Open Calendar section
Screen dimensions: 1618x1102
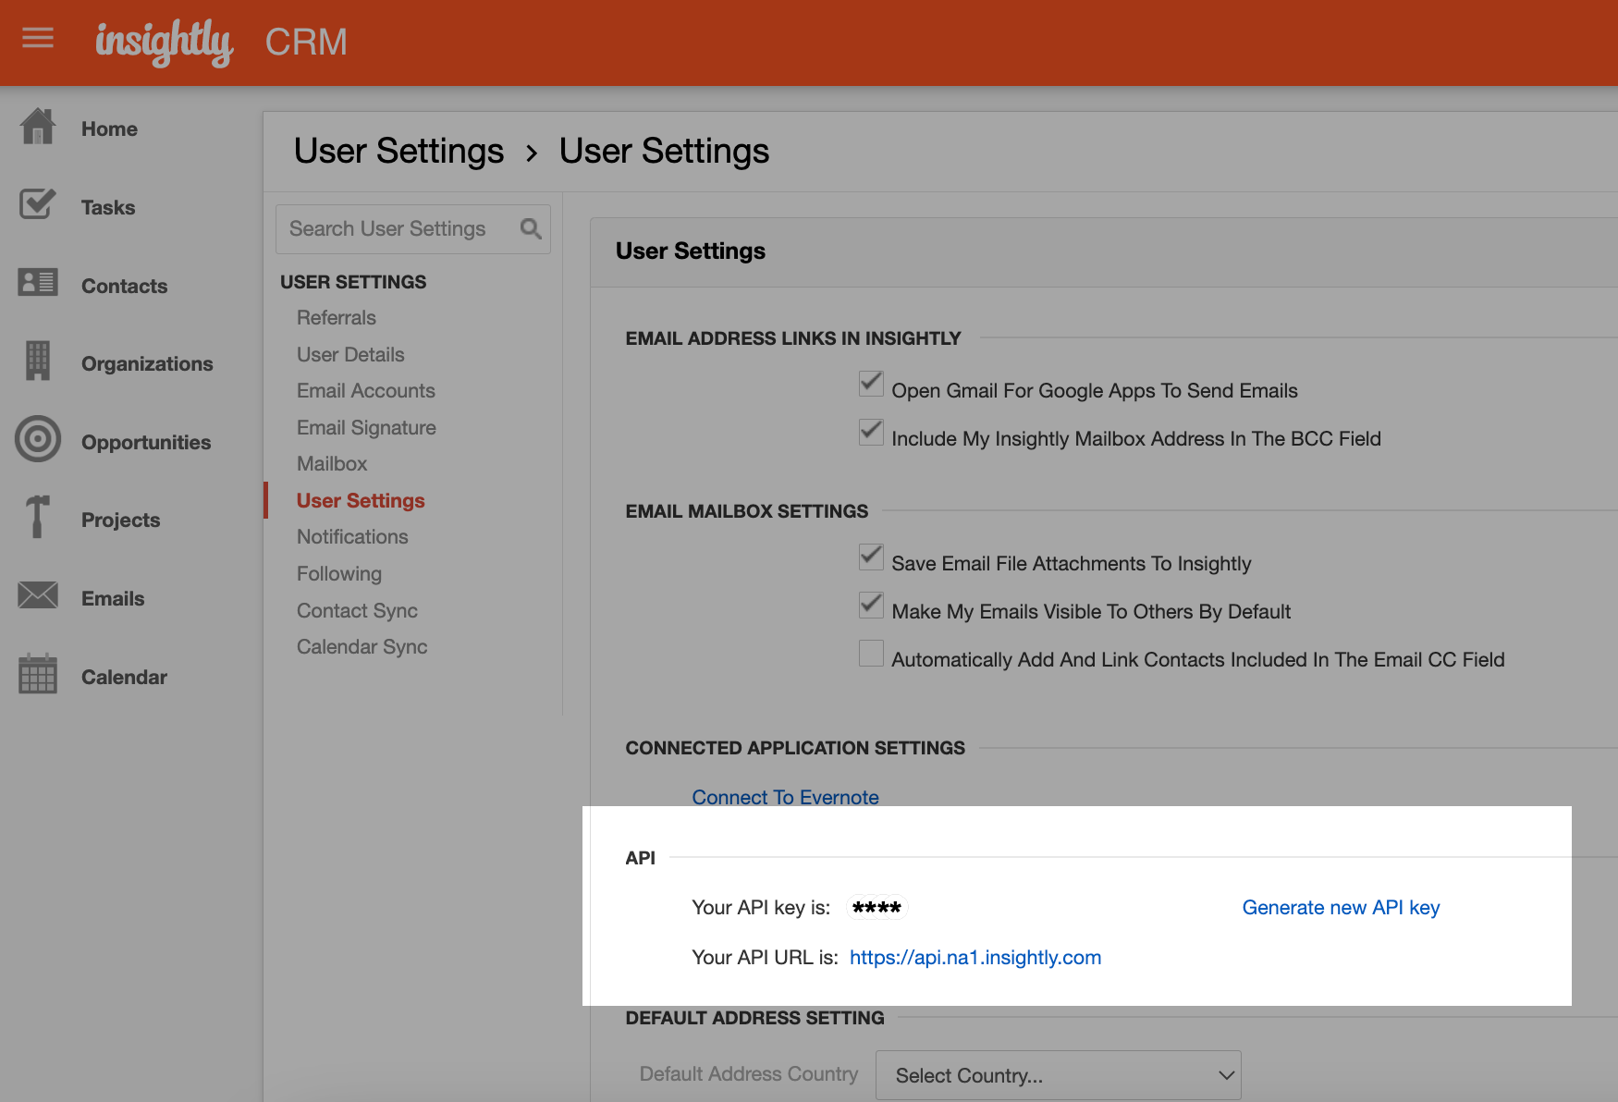click(124, 678)
